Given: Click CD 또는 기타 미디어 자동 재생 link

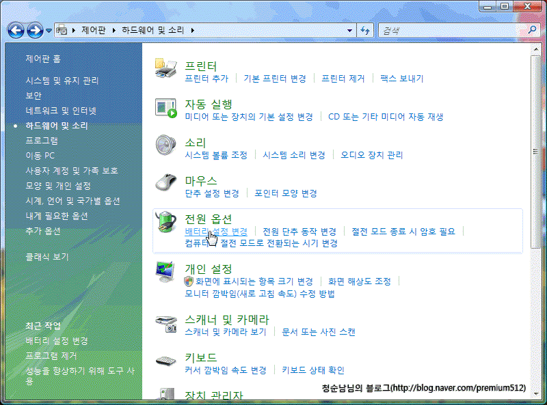Looking at the screenshot, I should [x=386, y=117].
